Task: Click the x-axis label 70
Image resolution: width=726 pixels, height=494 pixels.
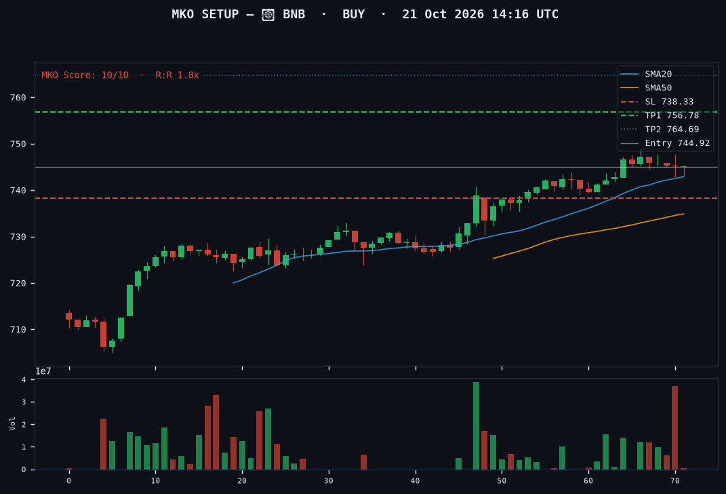Action: click(674, 481)
